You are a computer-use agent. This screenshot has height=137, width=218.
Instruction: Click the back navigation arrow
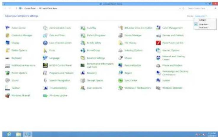tap(5, 8)
